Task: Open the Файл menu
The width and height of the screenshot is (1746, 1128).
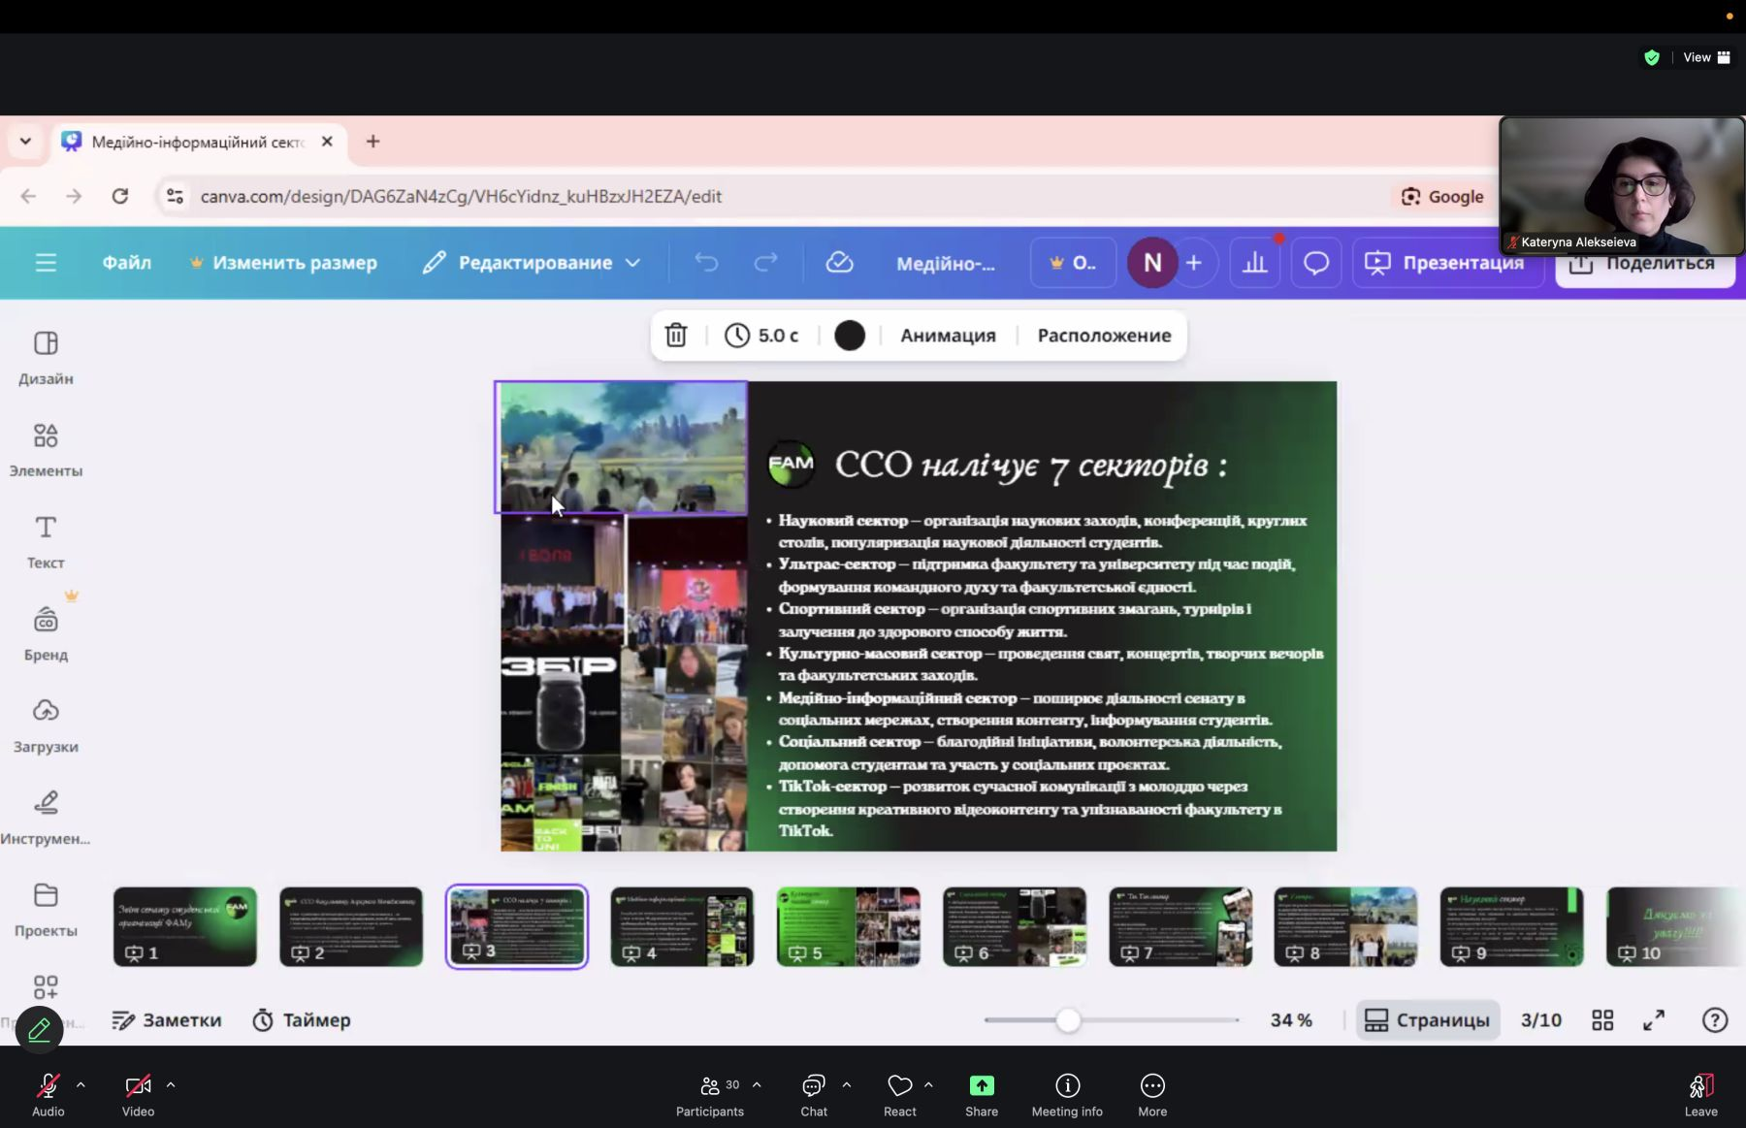Action: pyautogui.click(x=127, y=263)
